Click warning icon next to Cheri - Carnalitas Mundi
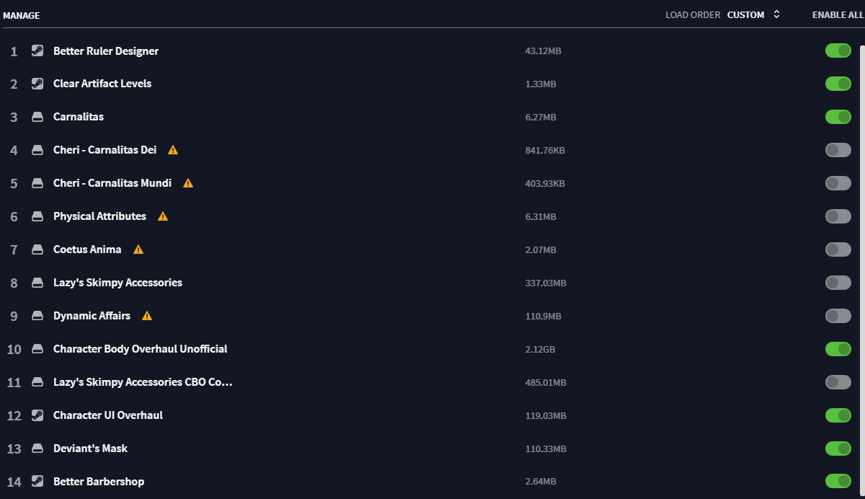Screen dimensions: 865x499 click(x=188, y=183)
